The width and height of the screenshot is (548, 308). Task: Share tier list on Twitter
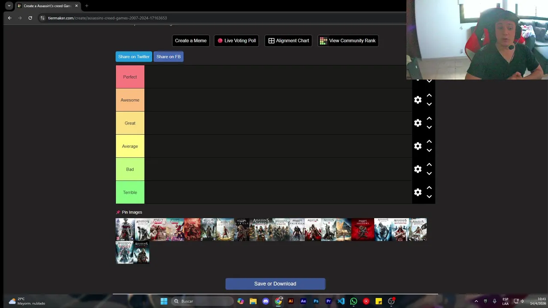tap(134, 56)
